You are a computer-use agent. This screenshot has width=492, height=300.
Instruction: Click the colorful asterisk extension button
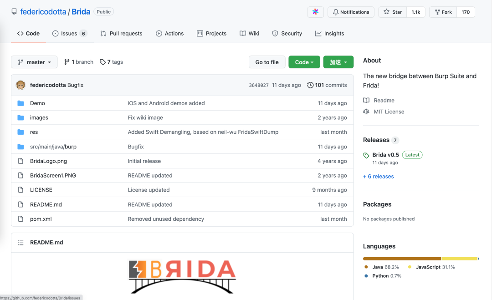315,12
